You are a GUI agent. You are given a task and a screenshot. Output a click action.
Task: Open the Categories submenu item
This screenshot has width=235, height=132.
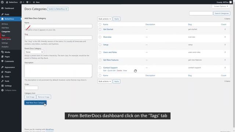pos(6,32)
